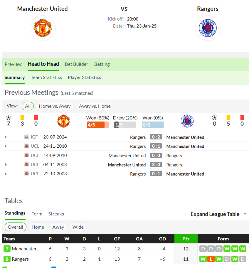This screenshot has height=268, width=249.
Task: Click the Manchester United crest in Previous Meetings
Action: [x=63, y=121]
